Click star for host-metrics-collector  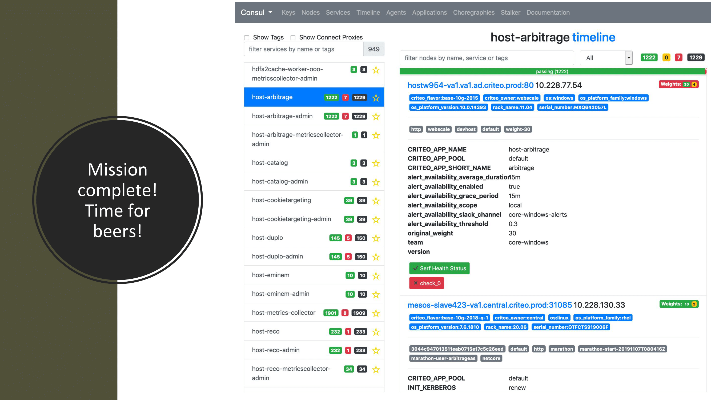coord(376,313)
